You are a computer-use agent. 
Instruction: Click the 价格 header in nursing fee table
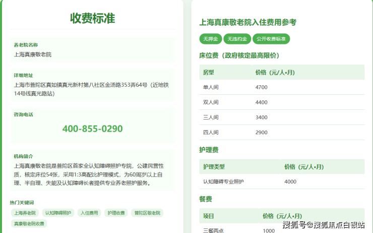(x=304, y=166)
